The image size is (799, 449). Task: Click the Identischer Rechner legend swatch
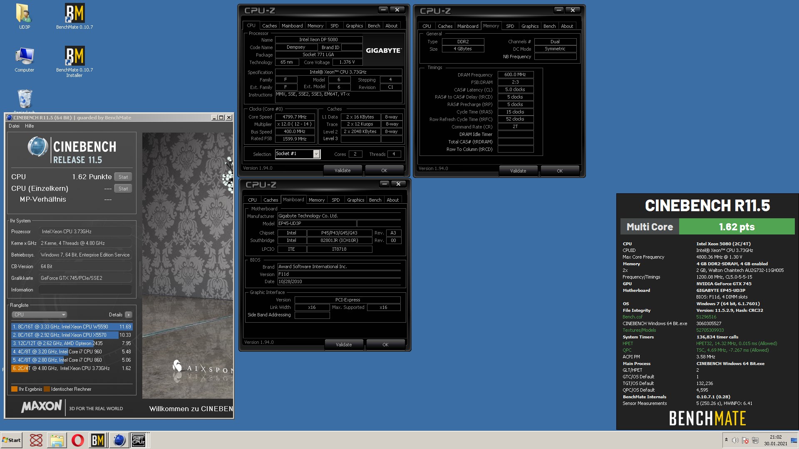pos(47,389)
